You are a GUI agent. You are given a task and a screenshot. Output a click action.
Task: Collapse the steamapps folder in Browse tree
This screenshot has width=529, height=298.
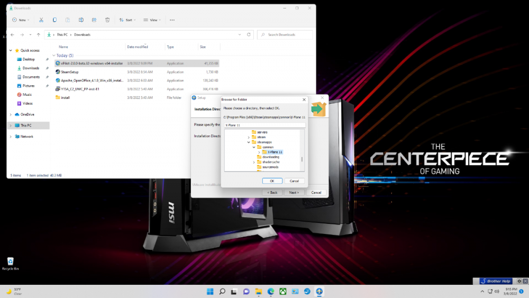[249, 142]
